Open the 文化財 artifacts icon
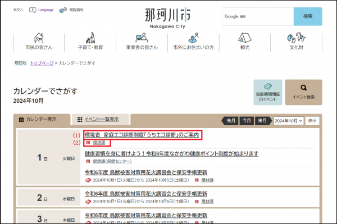 tap(297, 38)
